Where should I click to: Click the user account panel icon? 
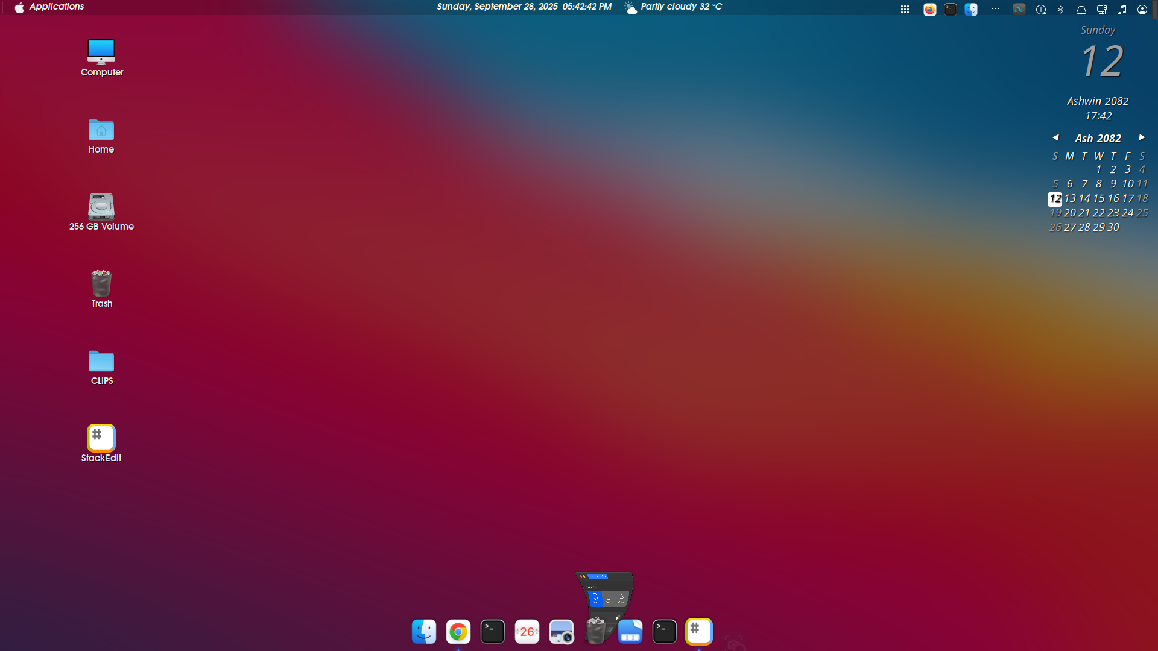pos(1142,10)
